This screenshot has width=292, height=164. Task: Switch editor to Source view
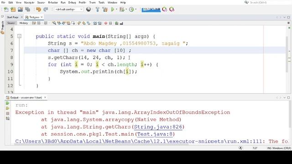[11, 23]
